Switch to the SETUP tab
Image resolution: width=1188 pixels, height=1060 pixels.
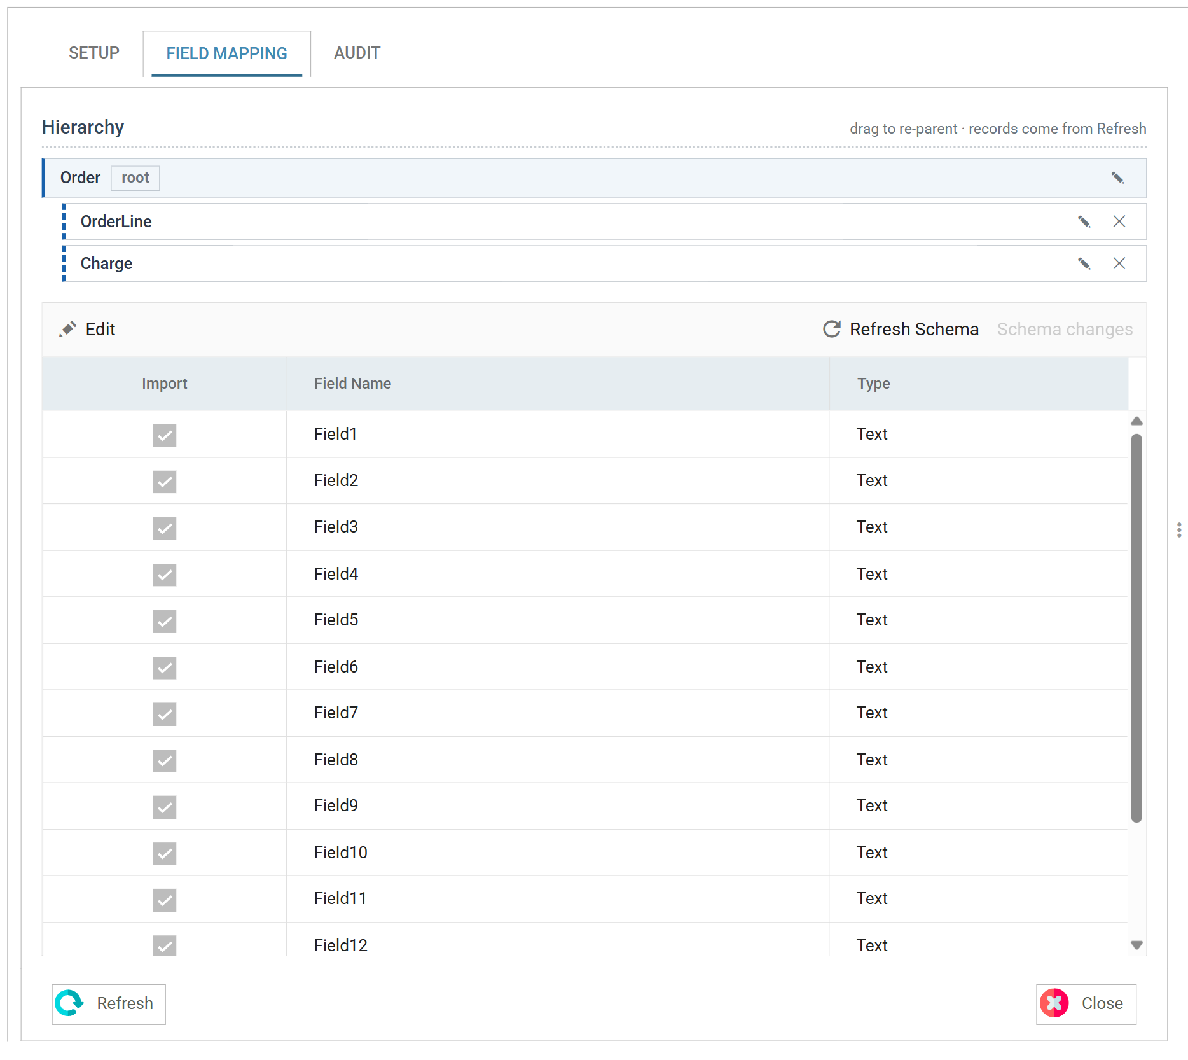point(94,53)
